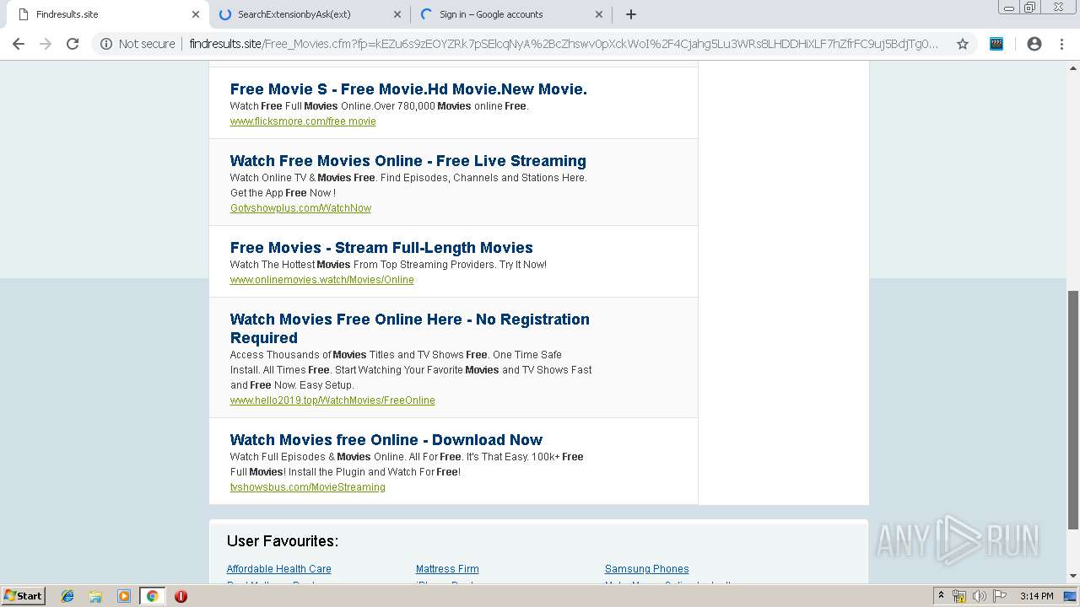This screenshot has height=607, width=1080.
Task: Open Windows Explorer folder from taskbar
Action: pos(95,596)
